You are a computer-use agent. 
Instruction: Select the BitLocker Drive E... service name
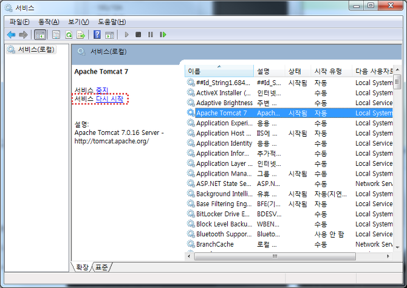click(x=223, y=214)
